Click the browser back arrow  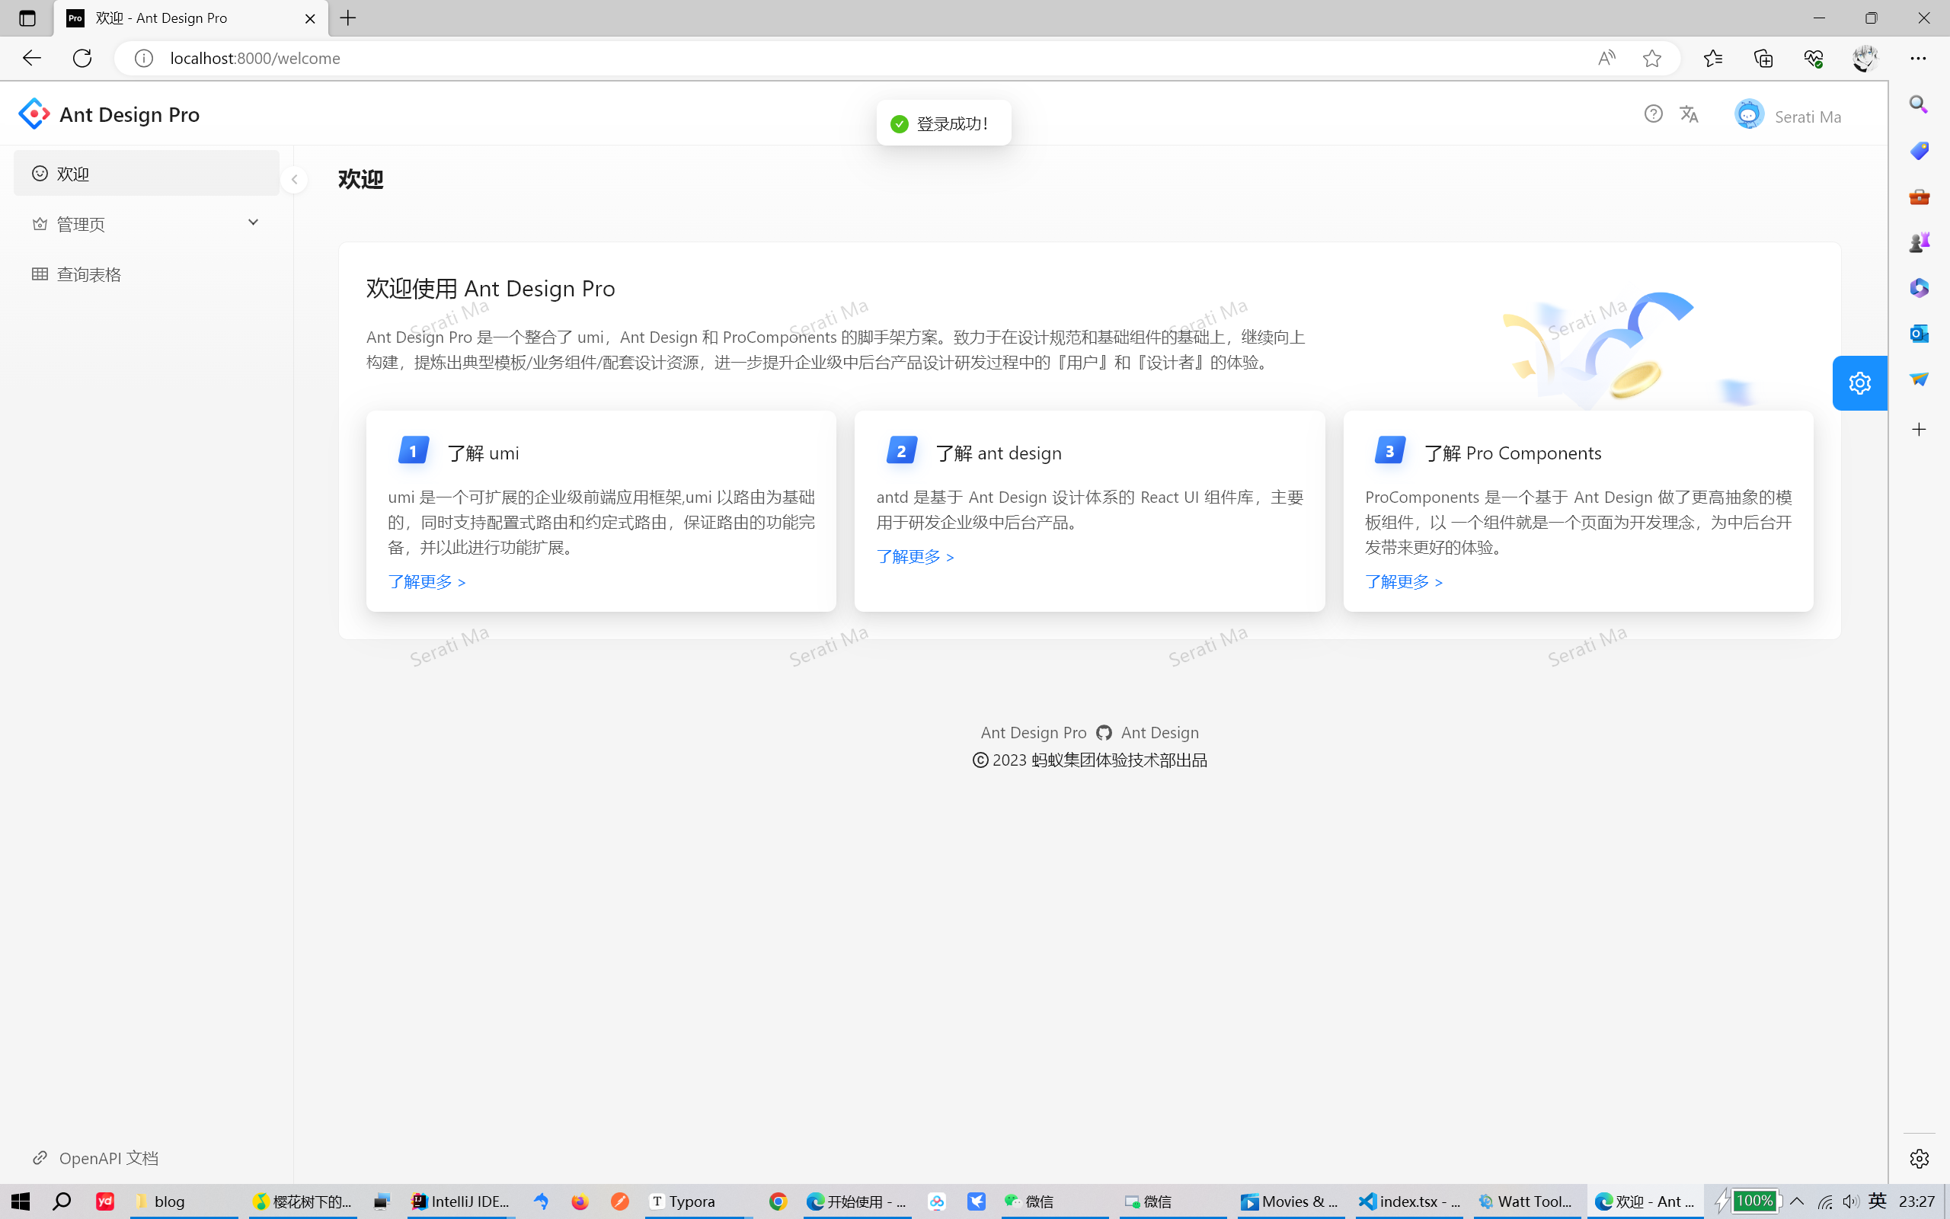click(x=31, y=58)
